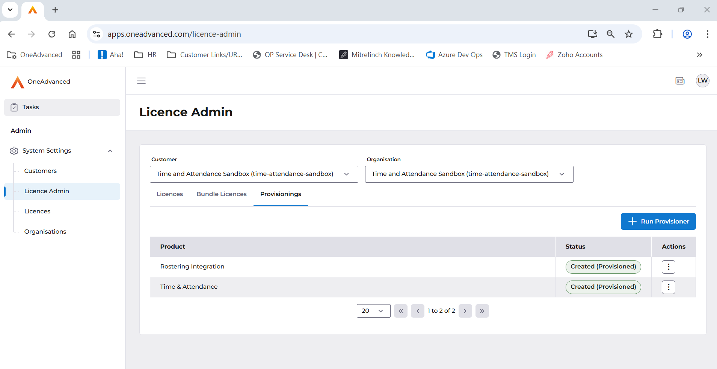Open Tasks in the sidebar
717x369 pixels.
tap(62, 107)
